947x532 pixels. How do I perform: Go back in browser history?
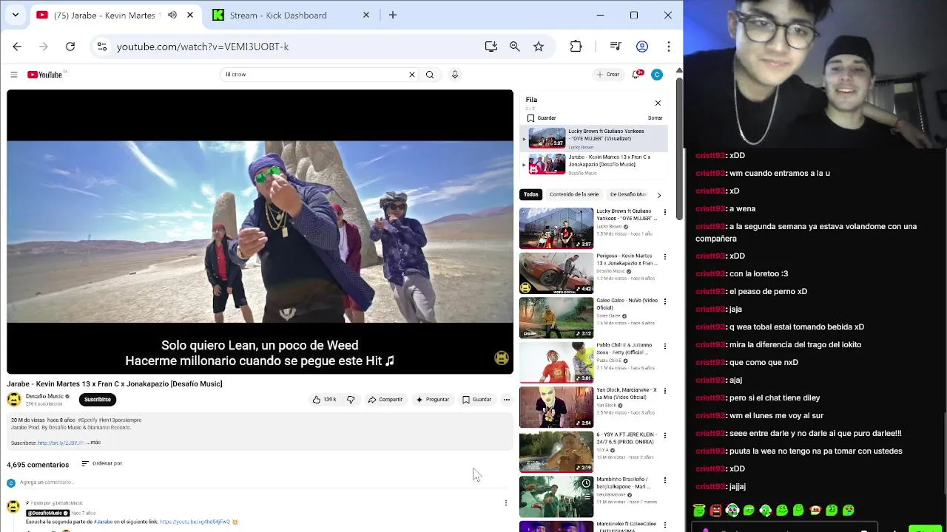tap(17, 47)
